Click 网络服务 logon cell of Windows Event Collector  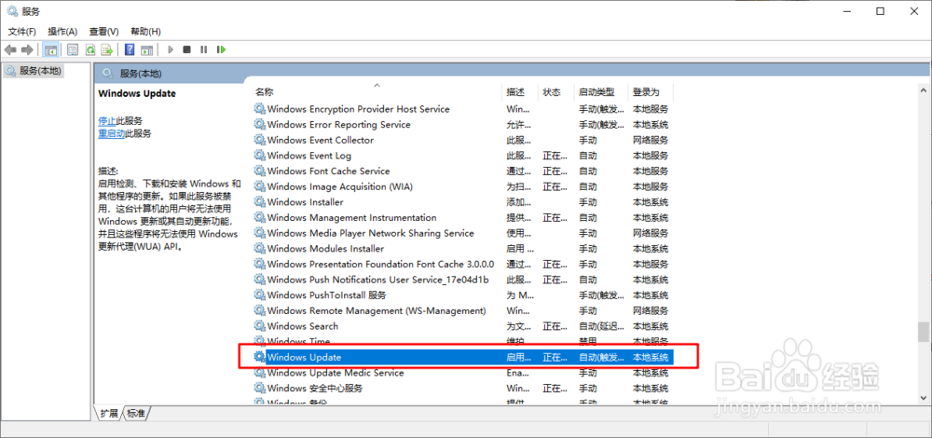point(651,140)
